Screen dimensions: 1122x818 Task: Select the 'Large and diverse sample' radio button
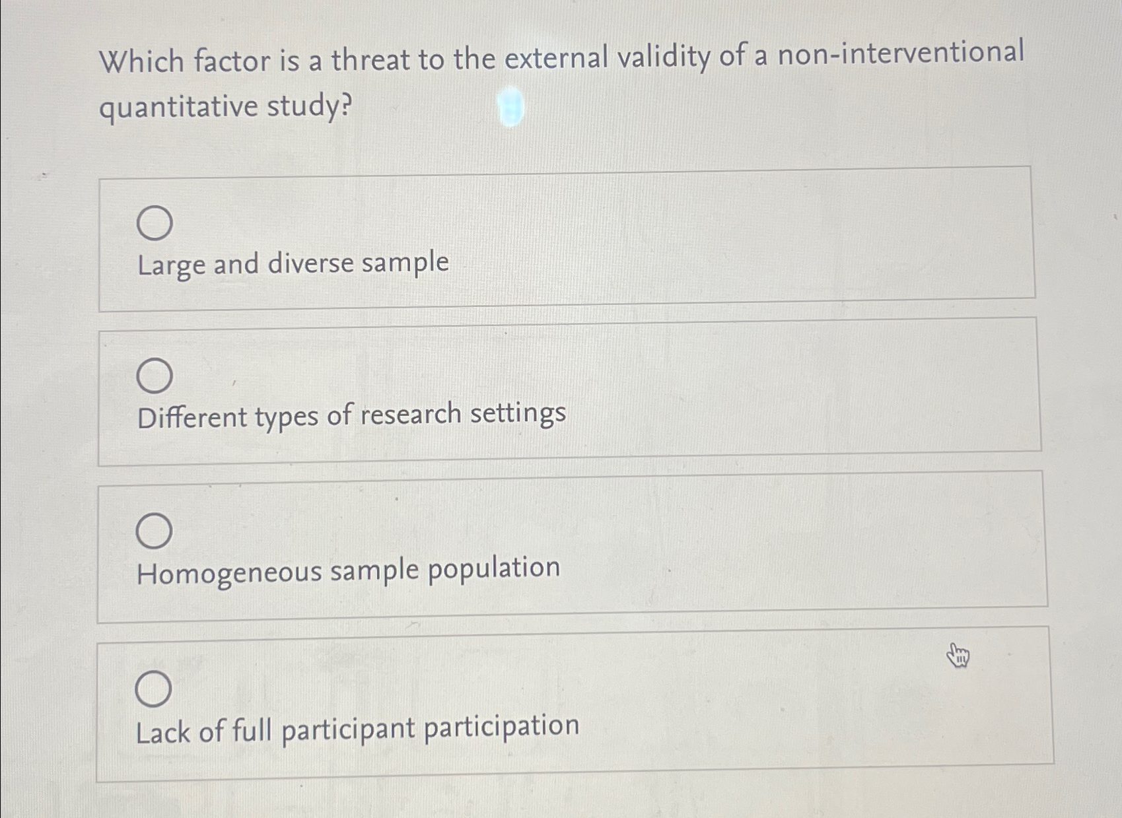click(155, 222)
